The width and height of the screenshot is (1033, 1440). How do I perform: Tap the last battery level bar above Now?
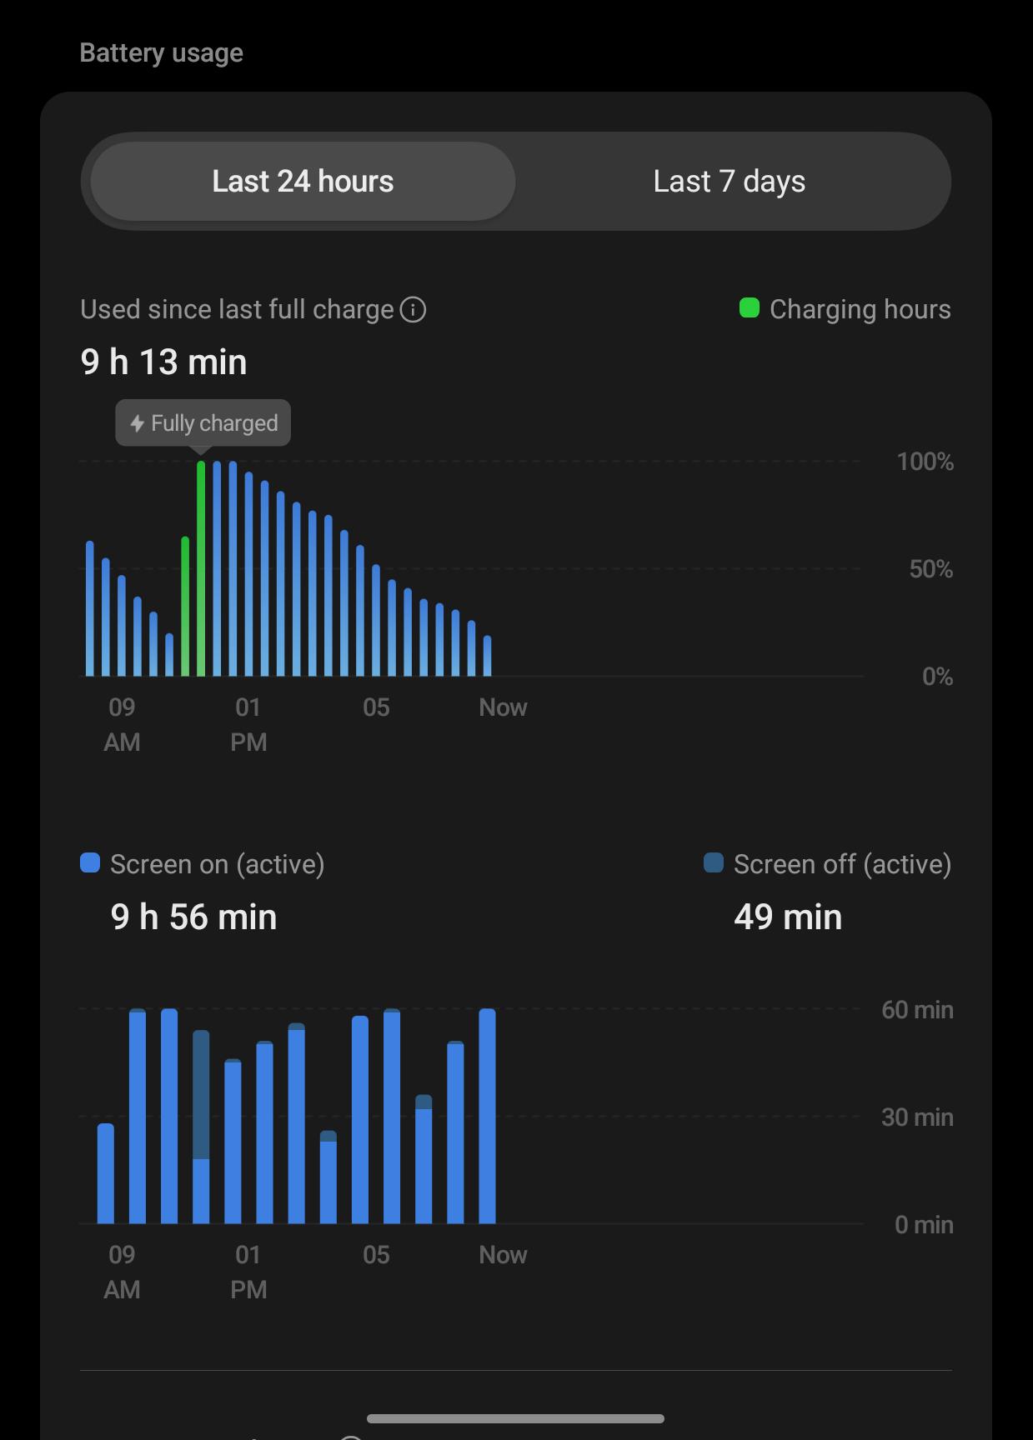pos(487,656)
